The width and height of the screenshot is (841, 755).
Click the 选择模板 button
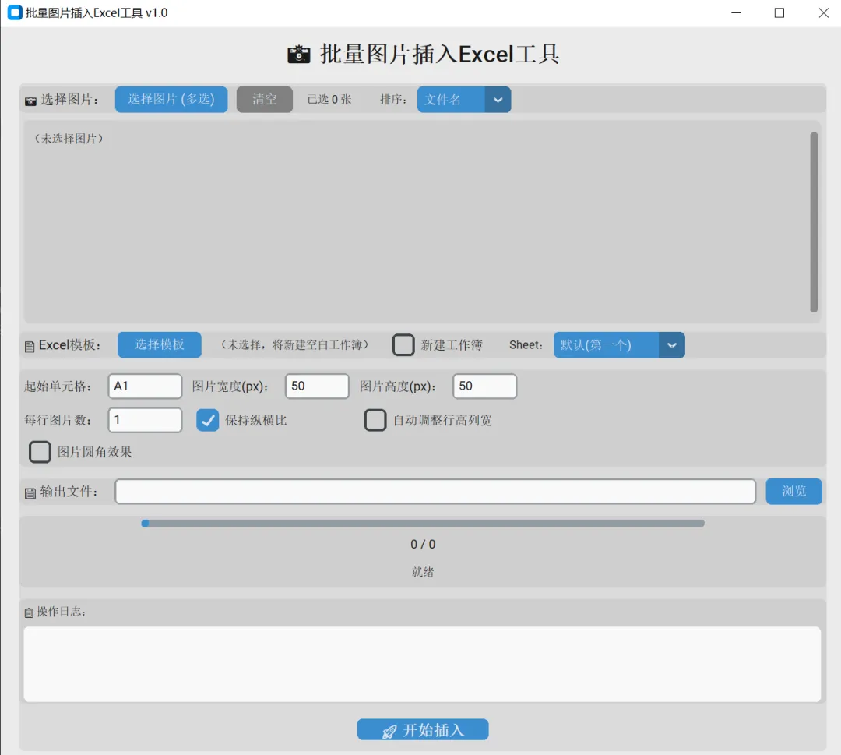click(x=160, y=344)
